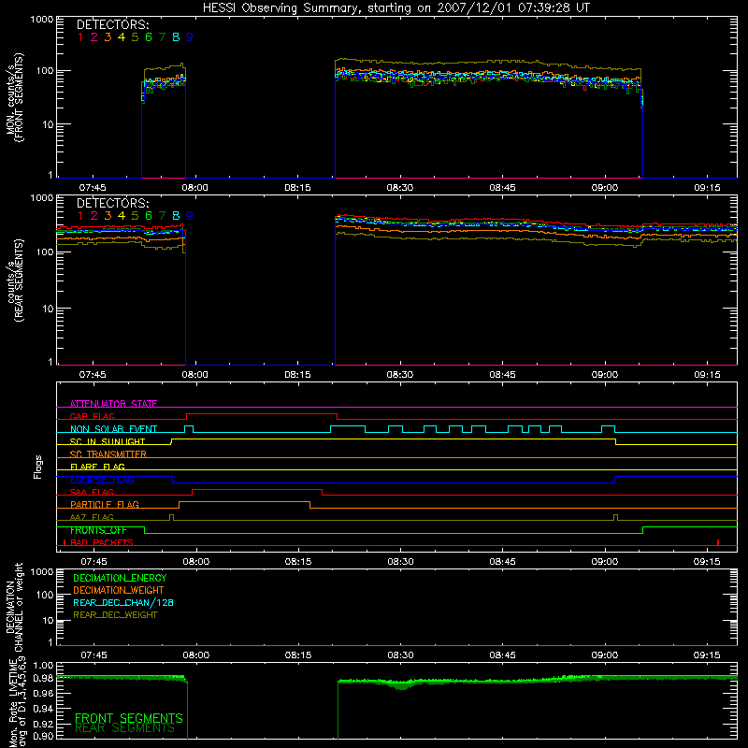
Task: Click 08:45 tick under the Flags plot
Action: tap(502, 562)
